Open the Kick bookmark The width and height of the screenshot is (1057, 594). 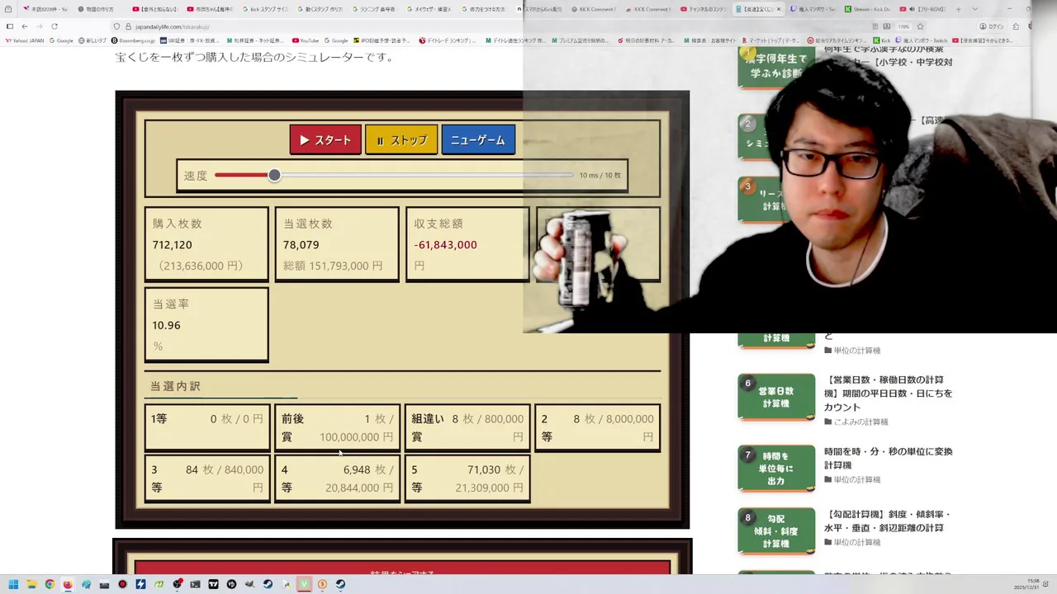pyautogui.click(x=882, y=40)
